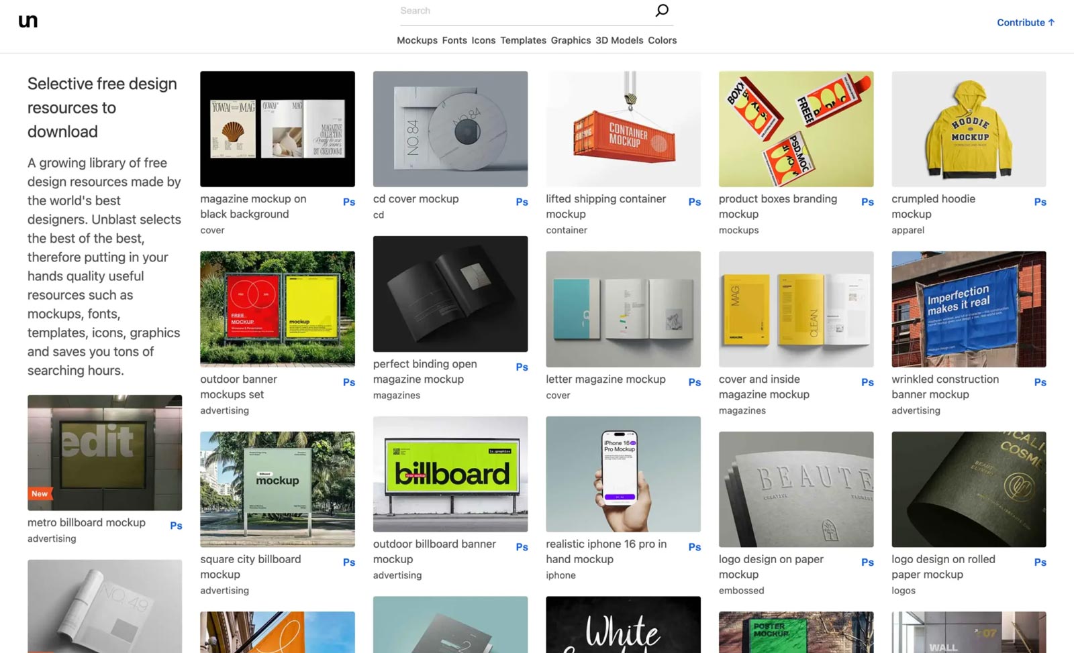This screenshot has width=1074, height=653.
Task: Open the orange shipping container mockup image
Action: point(623,129)
